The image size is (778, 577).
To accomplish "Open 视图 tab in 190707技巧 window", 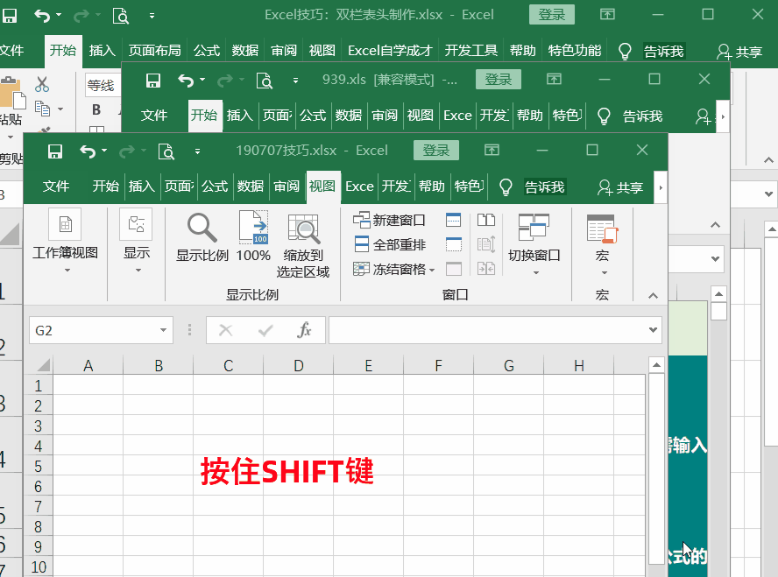I will (x=322, y=186).
